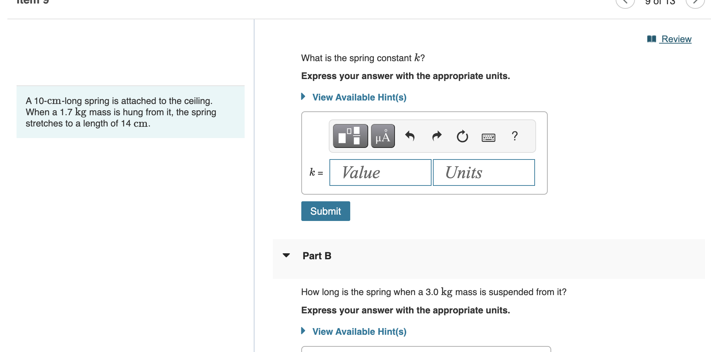This screenshot has width=711, height=352.
Task: Select the μÅ units insertion icon
Action: [x=383, y=136]
